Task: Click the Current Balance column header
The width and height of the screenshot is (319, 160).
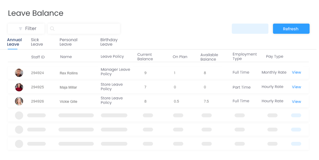Action: [145, 57]
